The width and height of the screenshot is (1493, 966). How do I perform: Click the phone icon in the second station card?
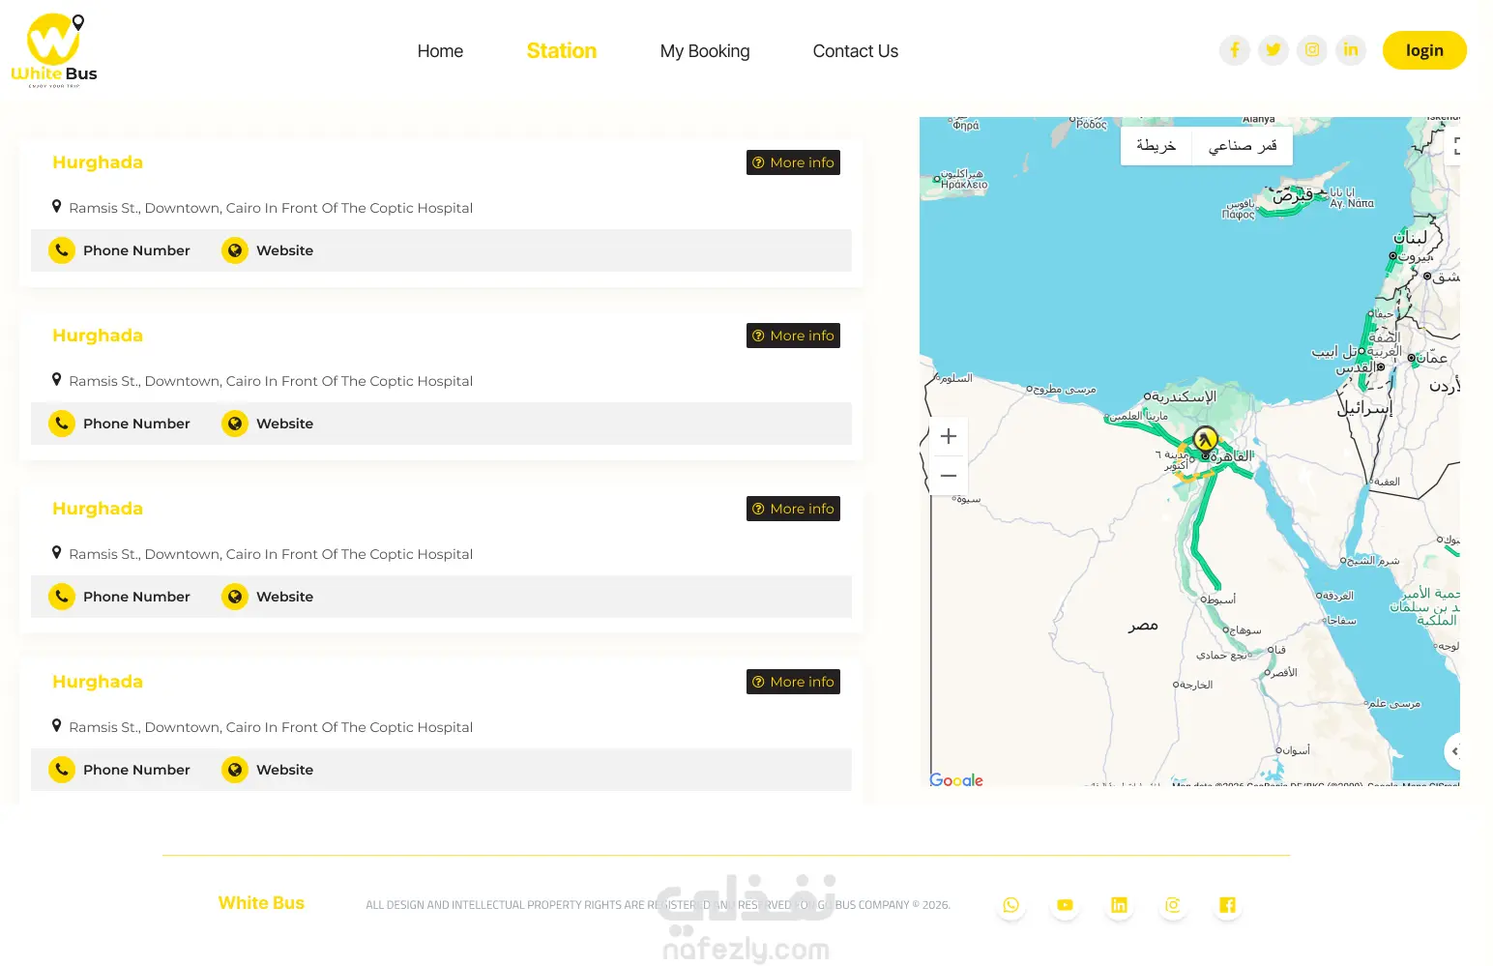click(x=62, y=424)
